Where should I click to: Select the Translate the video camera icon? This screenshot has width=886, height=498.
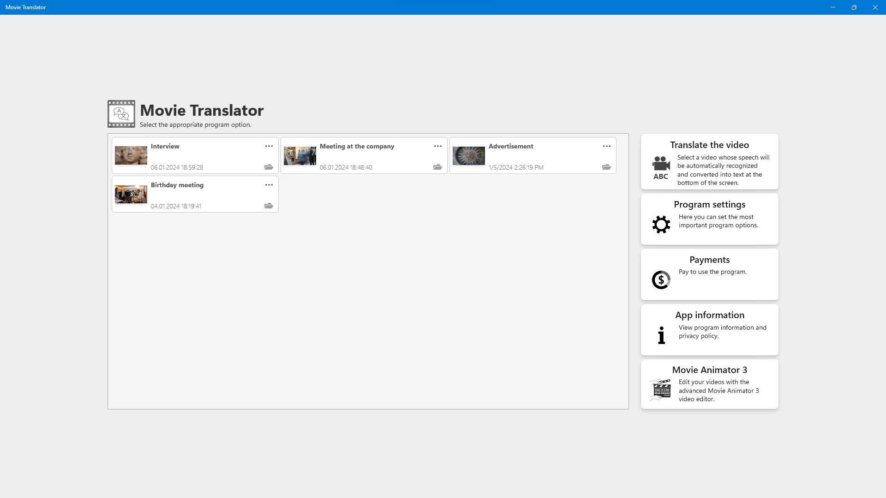tap(660, 166)
